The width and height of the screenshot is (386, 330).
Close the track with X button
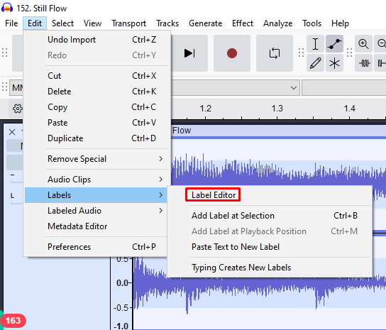tap(12, 132)
